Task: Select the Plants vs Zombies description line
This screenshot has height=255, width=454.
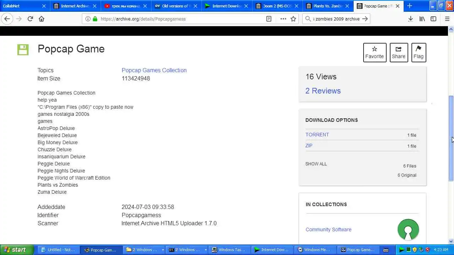Action: (58, 185)
